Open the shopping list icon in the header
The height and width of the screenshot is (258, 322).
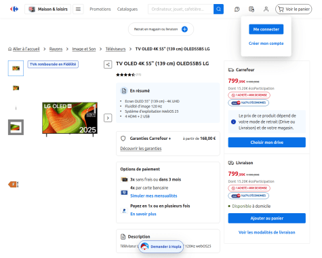[251, 9]
